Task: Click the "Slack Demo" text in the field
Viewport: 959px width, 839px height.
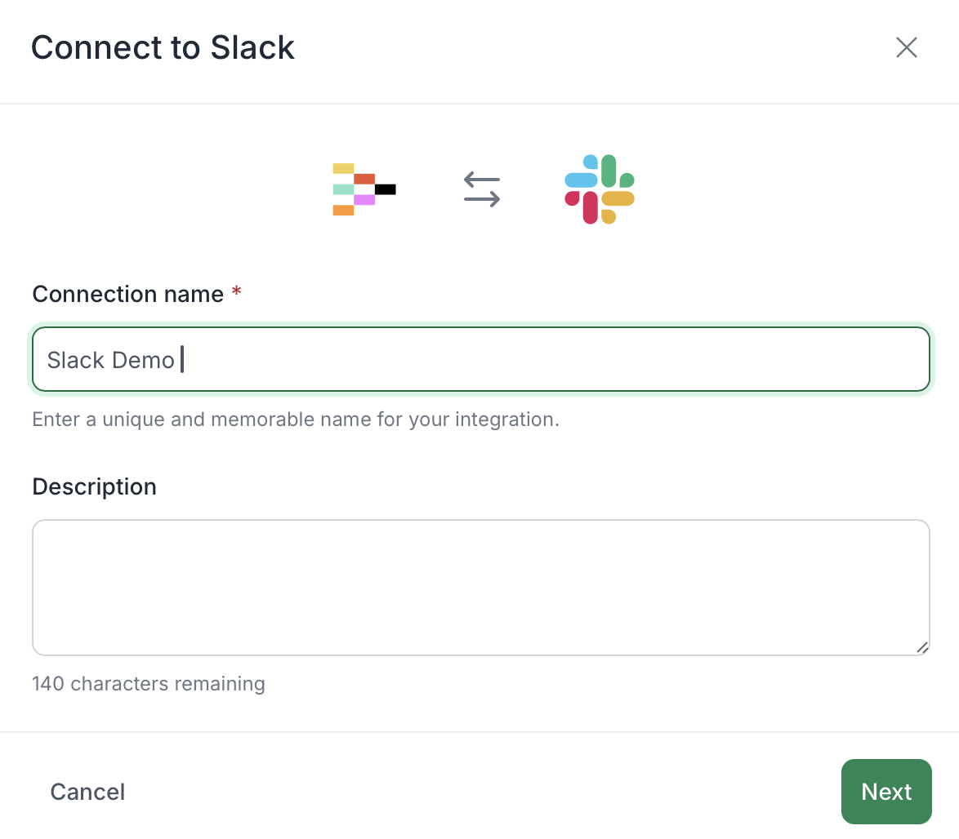Action: click(x=110, y=360)
